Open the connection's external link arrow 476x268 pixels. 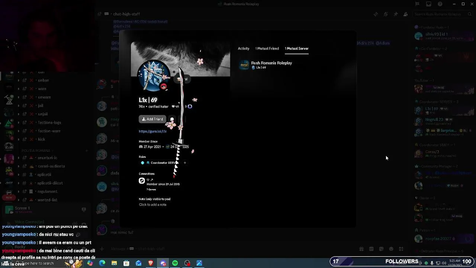click(152, 180)
